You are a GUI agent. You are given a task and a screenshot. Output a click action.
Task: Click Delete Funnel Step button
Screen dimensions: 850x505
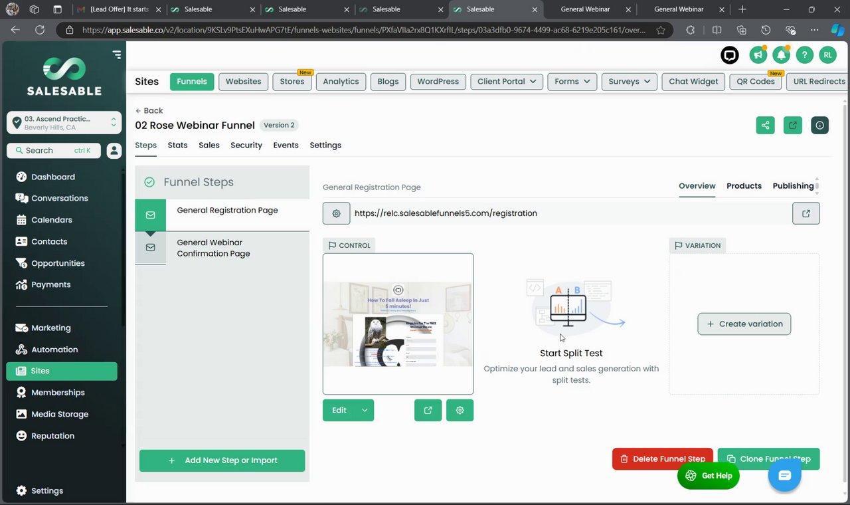pos(662,458)
